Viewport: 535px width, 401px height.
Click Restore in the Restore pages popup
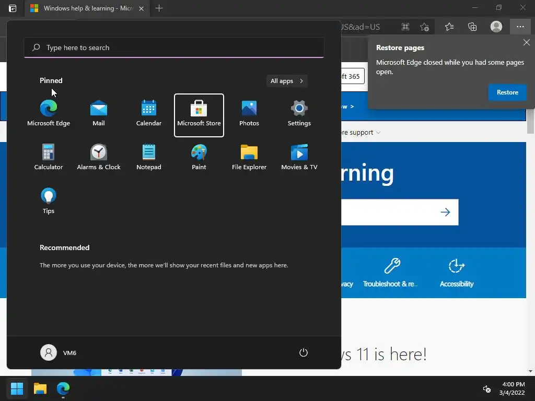[507, 92]
